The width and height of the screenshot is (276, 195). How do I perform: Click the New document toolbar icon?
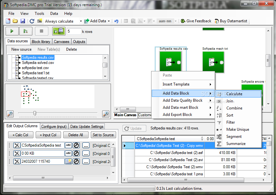click(8, 21)
